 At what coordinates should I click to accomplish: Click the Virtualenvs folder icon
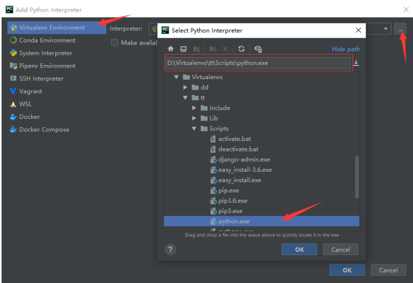click(x=186, y=77)
